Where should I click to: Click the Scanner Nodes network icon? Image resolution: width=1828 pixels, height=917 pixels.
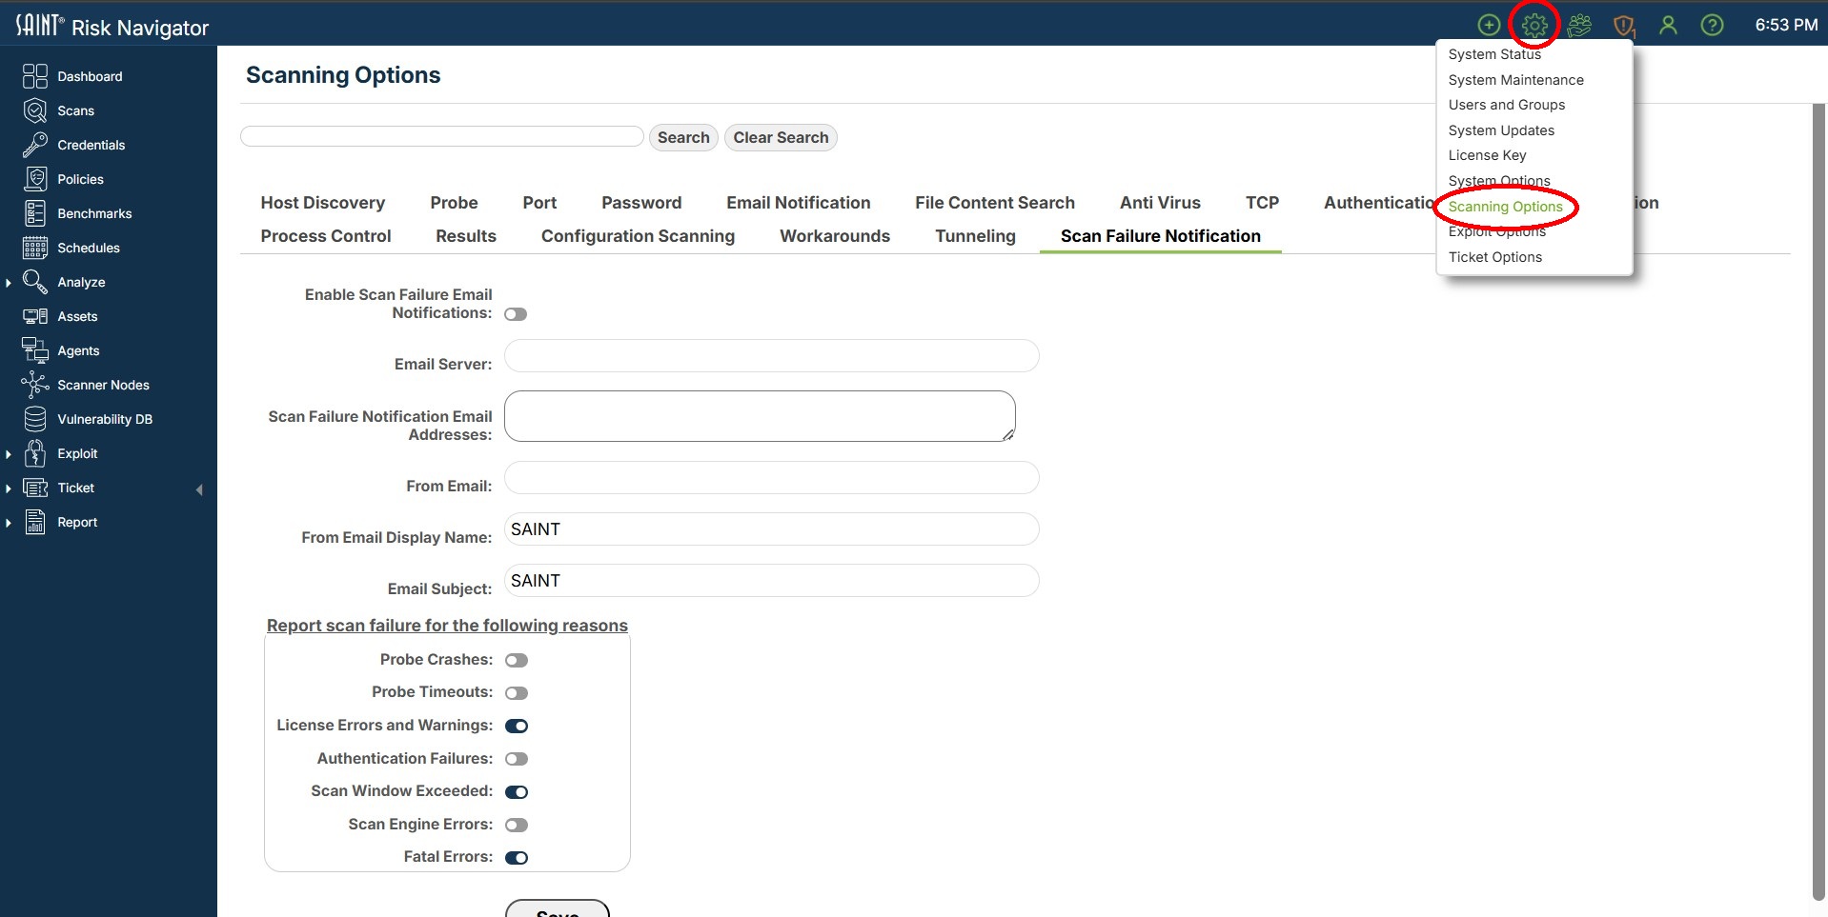(35, 385)
